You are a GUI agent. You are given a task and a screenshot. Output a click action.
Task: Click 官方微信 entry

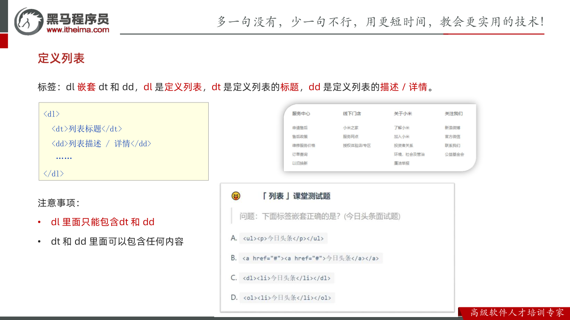(x=453, y=137)
